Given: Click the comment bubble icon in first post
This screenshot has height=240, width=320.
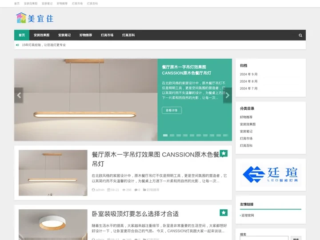Looking at the screenshot, I should 136,190.
